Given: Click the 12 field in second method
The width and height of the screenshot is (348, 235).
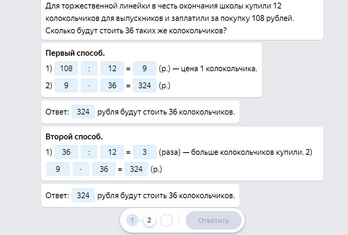Looking at the screenshot, I should click(112, 152).
